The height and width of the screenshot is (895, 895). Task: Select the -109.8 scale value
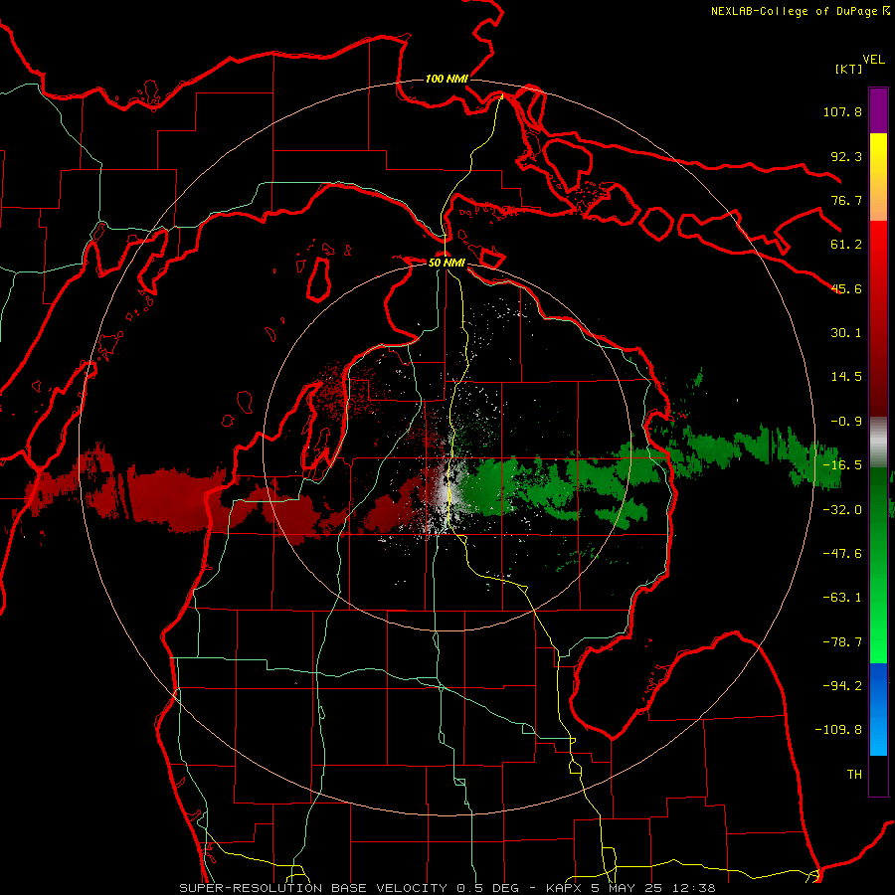coord(838,730)
